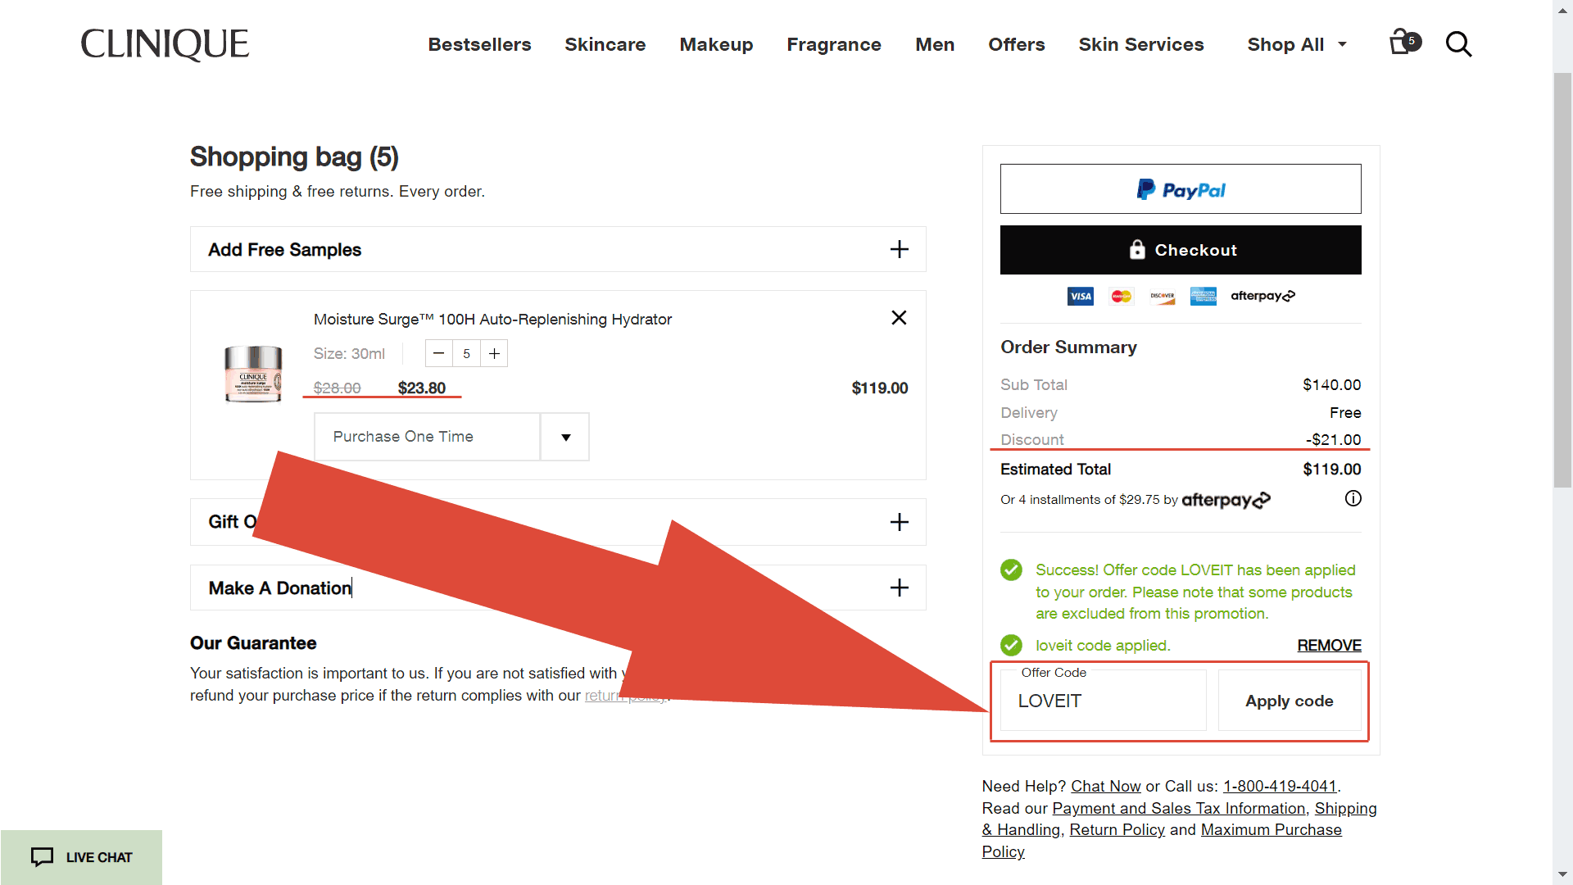The height and width of the screenshot is (885, 1573).
Task: Expand Add Free Samples section
Action: (558, 249)
